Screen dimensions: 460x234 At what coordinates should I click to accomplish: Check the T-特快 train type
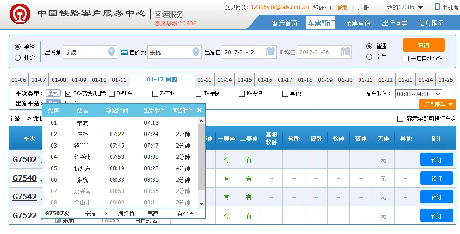click(198, 94)
